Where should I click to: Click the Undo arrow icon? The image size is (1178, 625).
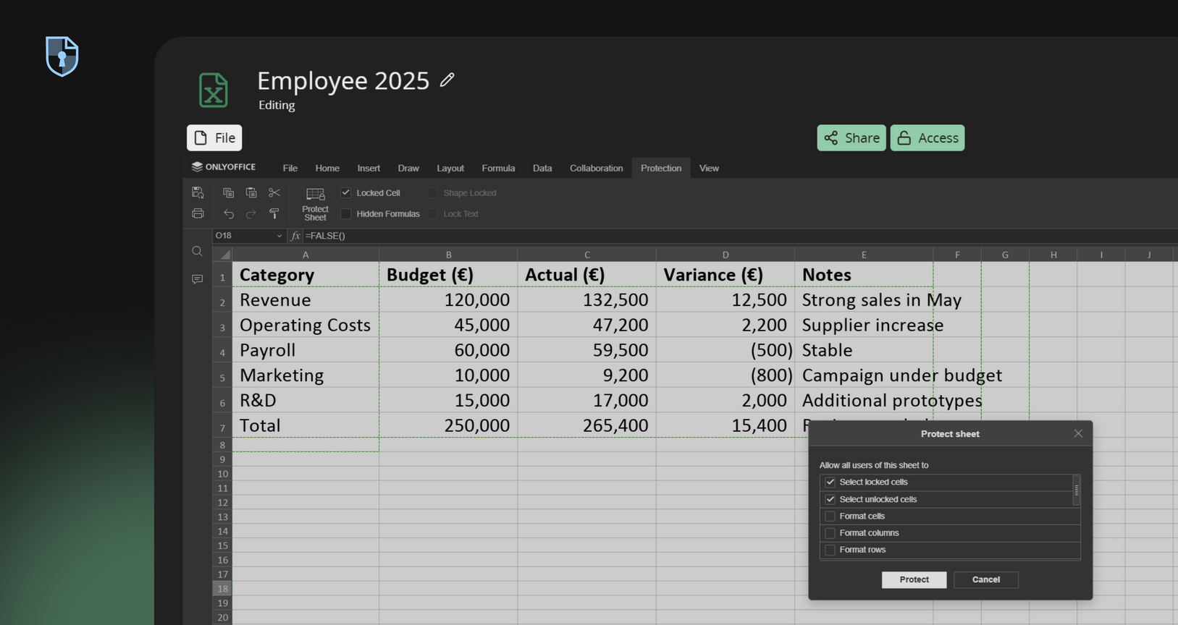coord(229,214)
